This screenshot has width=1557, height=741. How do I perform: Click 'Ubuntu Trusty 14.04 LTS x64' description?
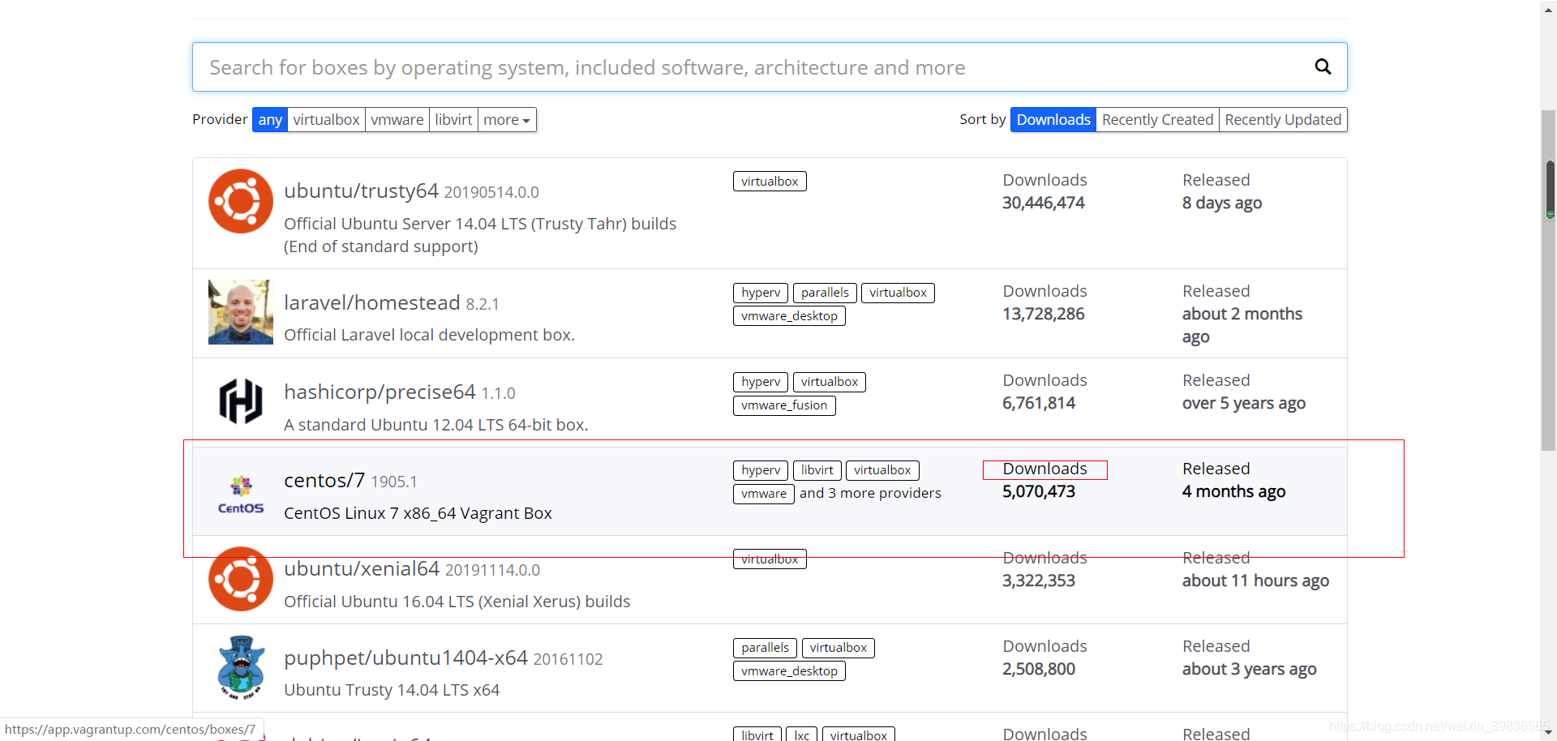tap(392, 690)
